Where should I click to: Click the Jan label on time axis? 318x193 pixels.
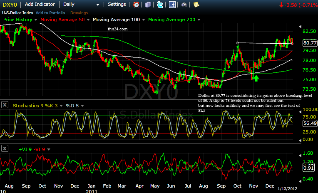pyautogui.click(x=92, y=186)
